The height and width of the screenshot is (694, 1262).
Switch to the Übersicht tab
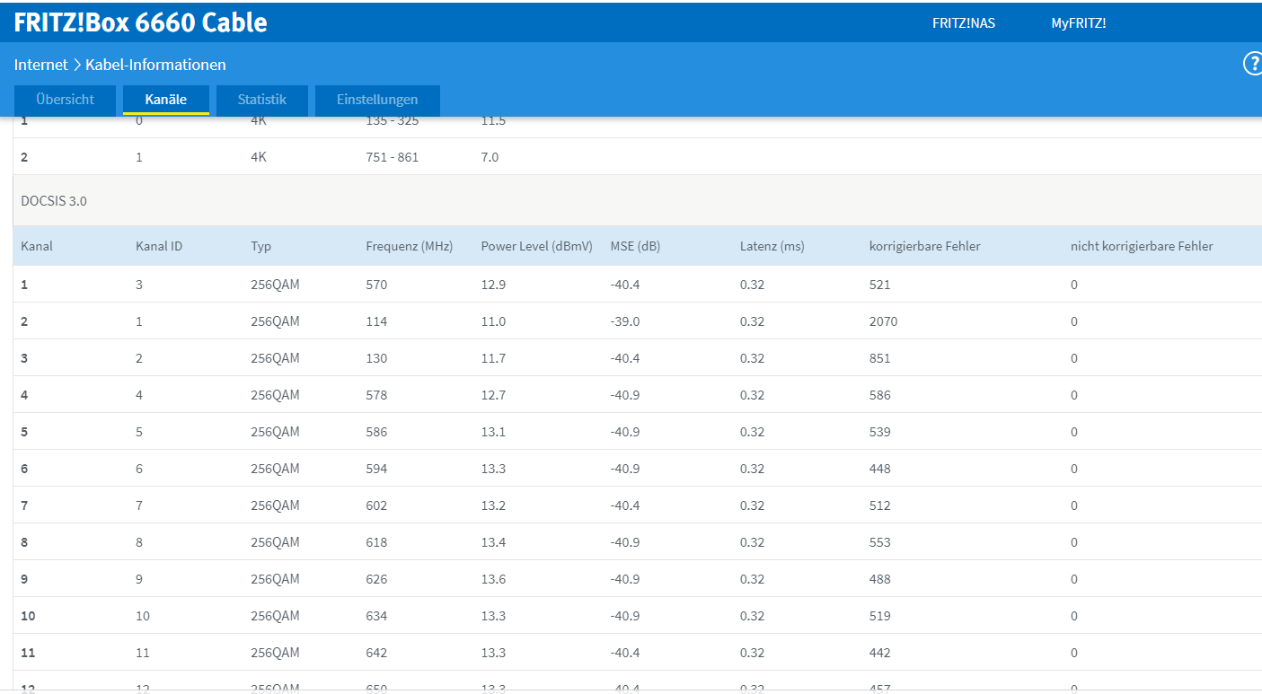[x=66, y=100]
